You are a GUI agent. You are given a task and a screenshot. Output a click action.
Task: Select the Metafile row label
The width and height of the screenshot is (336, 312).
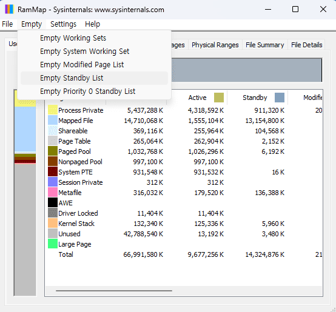70,193
